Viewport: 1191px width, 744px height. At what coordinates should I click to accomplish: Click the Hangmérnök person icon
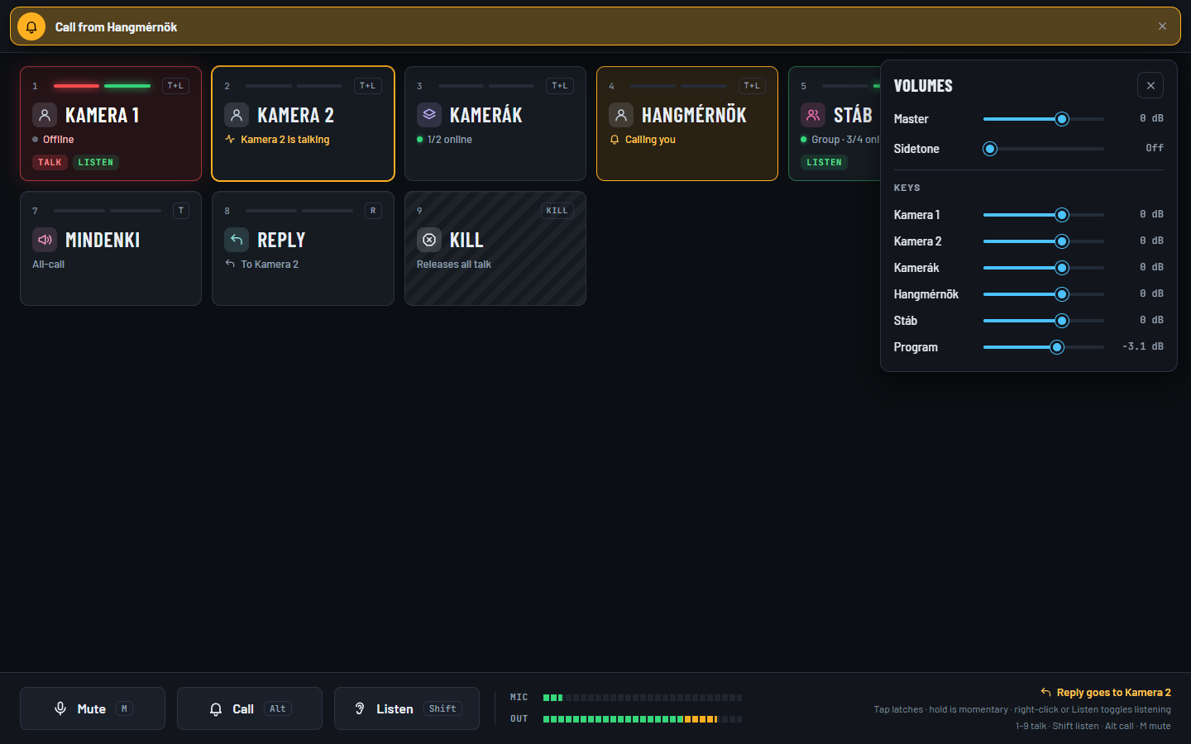point(621,115)
